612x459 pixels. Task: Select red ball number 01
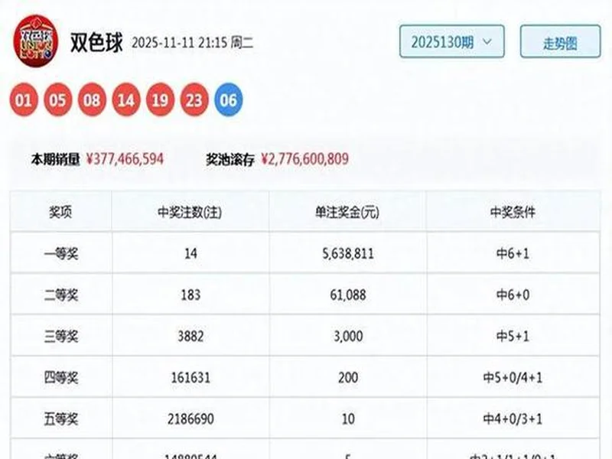pos(21,98)
